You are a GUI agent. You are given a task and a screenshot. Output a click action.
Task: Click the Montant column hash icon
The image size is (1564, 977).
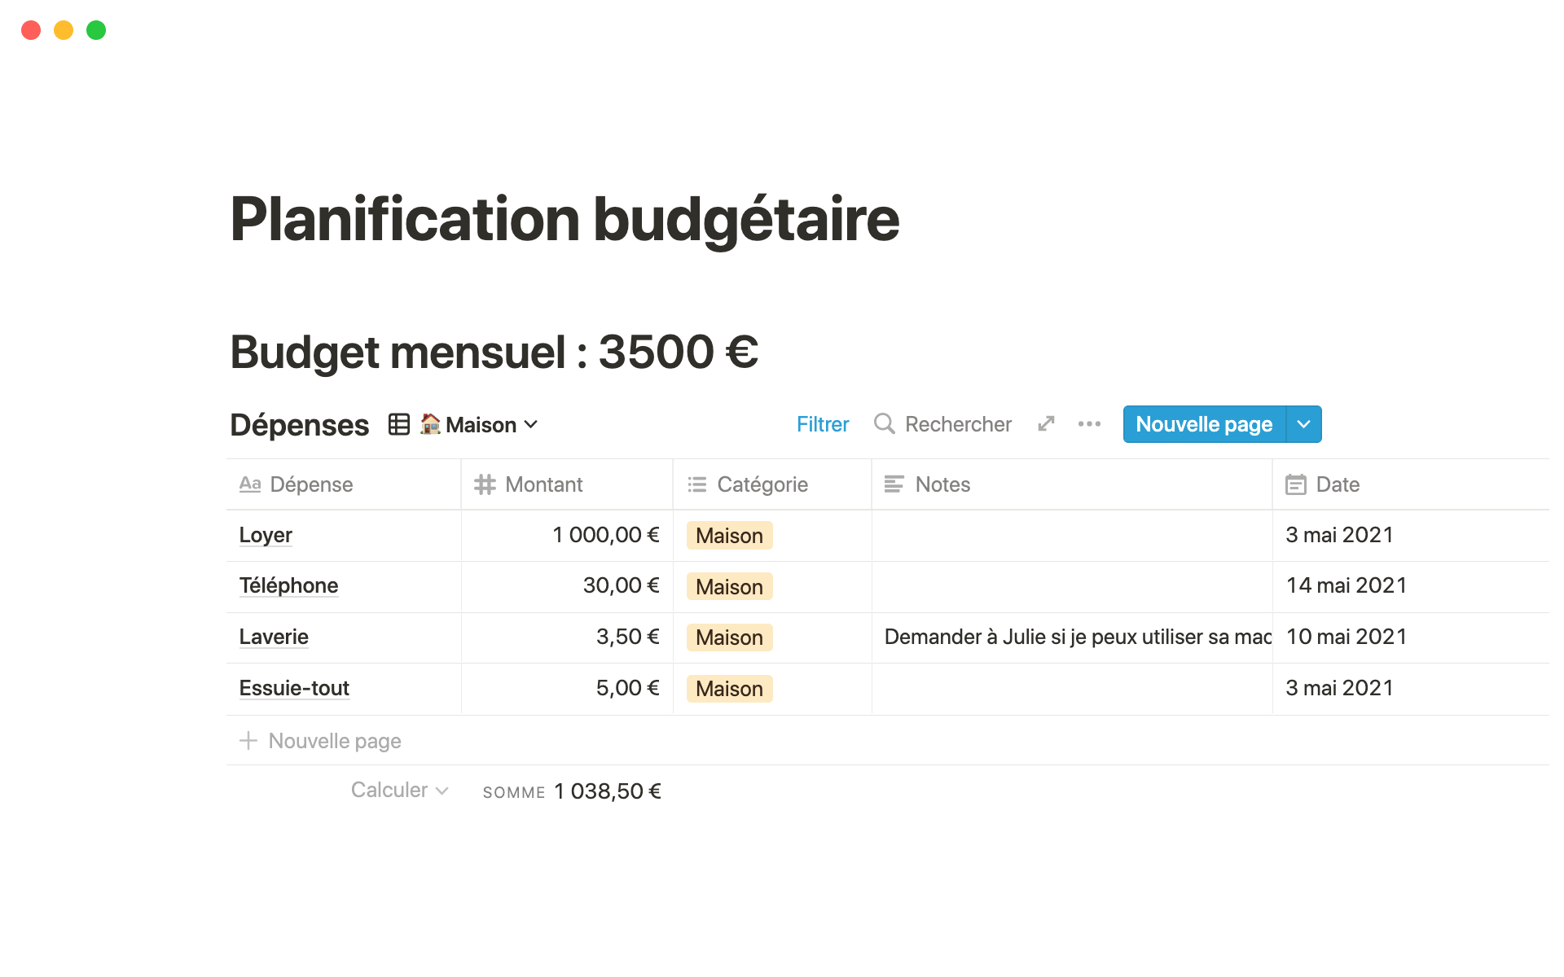[x=485, y=484]
